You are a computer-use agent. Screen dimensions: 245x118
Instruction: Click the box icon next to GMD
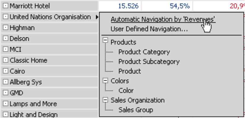click(5, 93)
